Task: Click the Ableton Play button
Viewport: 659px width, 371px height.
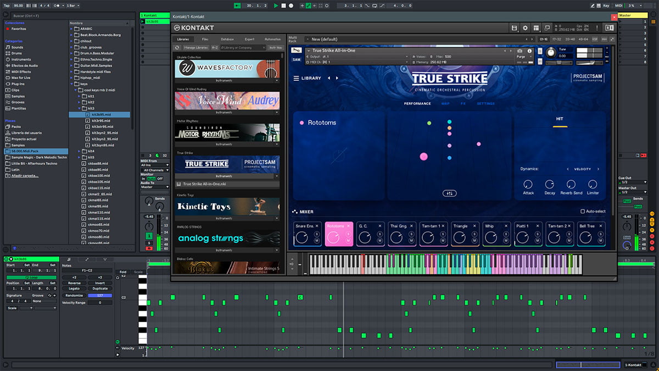Action: point(276,5)
